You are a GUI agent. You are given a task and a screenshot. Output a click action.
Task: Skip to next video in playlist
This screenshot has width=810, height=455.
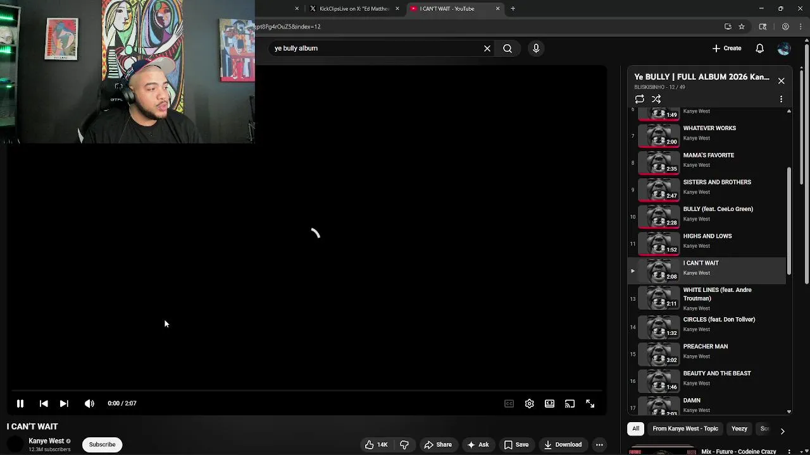pos(64,403)
